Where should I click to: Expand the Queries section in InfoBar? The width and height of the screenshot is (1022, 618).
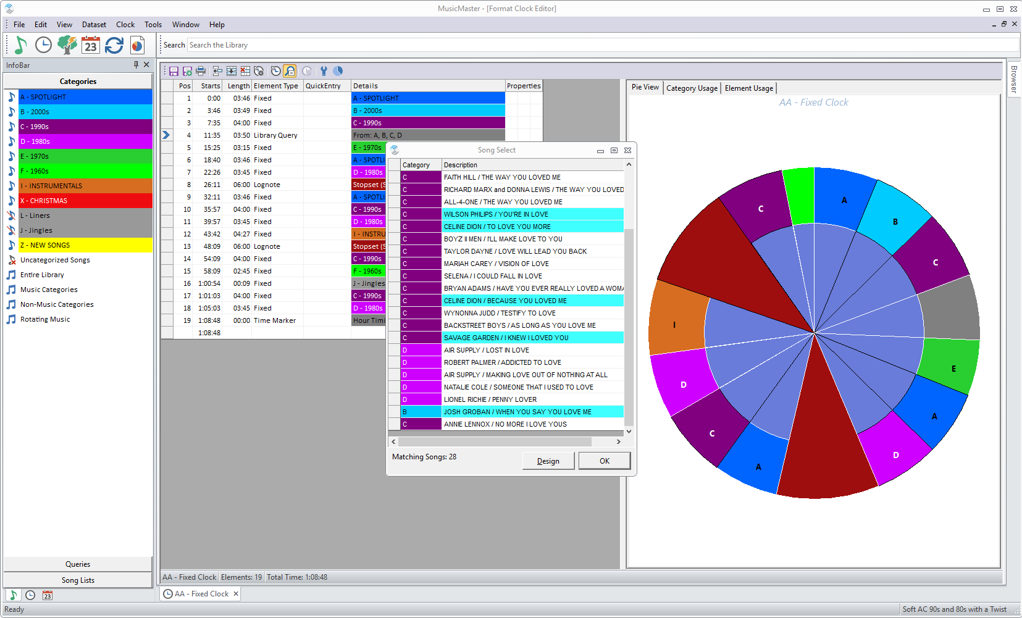click(x=78, y=564)
